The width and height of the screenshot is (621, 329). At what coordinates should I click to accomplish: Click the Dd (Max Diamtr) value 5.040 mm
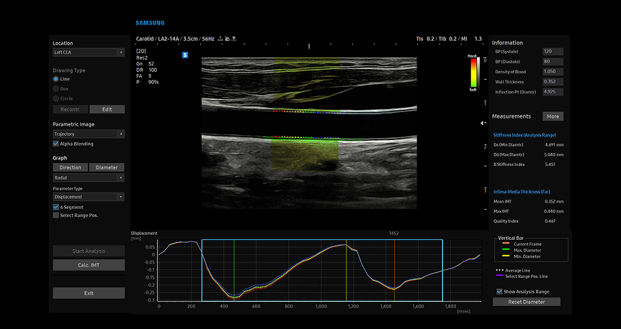pyautogui.click(x=555, y=154)
